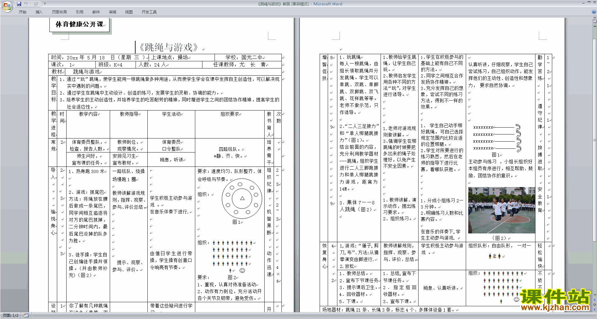The image size is (597, 319).
Task: Click the 学生活动 column header
Action: [x=171, y=114]
